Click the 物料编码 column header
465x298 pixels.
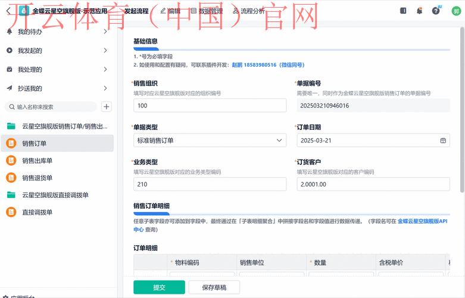click(x=202, y=262)
